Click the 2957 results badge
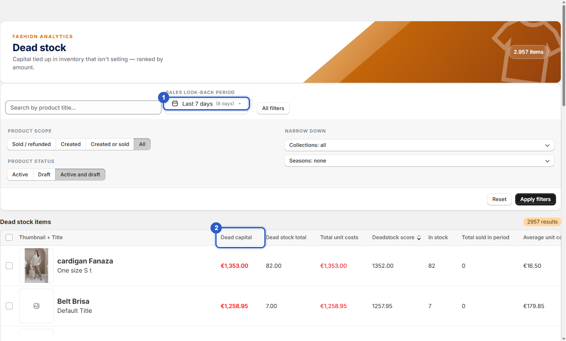The height and width of the screenshot is (341, 566). (542, 222)
